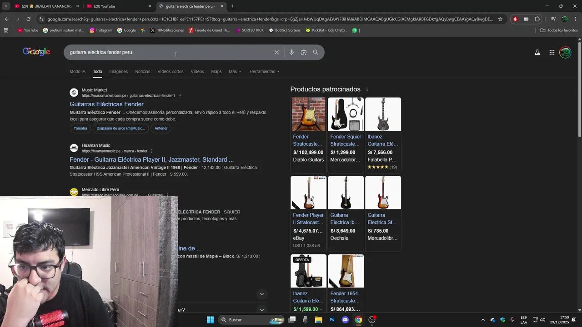The image size is (582, 327).
Task: Click the Chrome address bar URL
Action: 270,19
